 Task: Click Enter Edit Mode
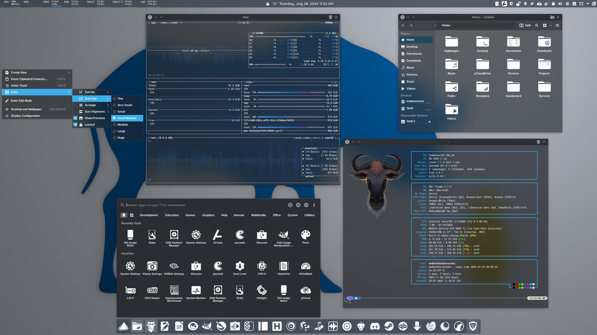(x=37, y=101)
